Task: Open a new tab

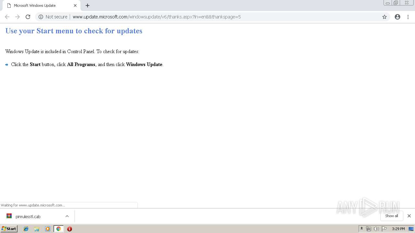Action: point(88,6)
